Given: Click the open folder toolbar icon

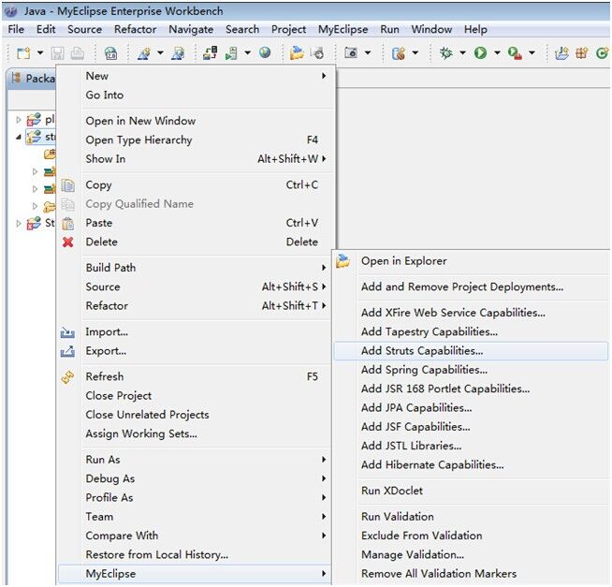Looking at the screenshot, I should tap(297, 52).
